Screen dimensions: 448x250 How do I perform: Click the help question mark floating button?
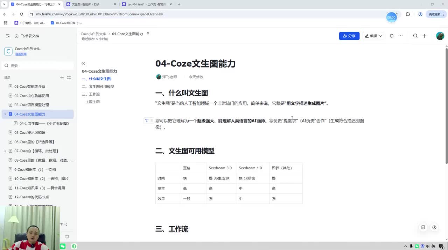pos(434,227)
